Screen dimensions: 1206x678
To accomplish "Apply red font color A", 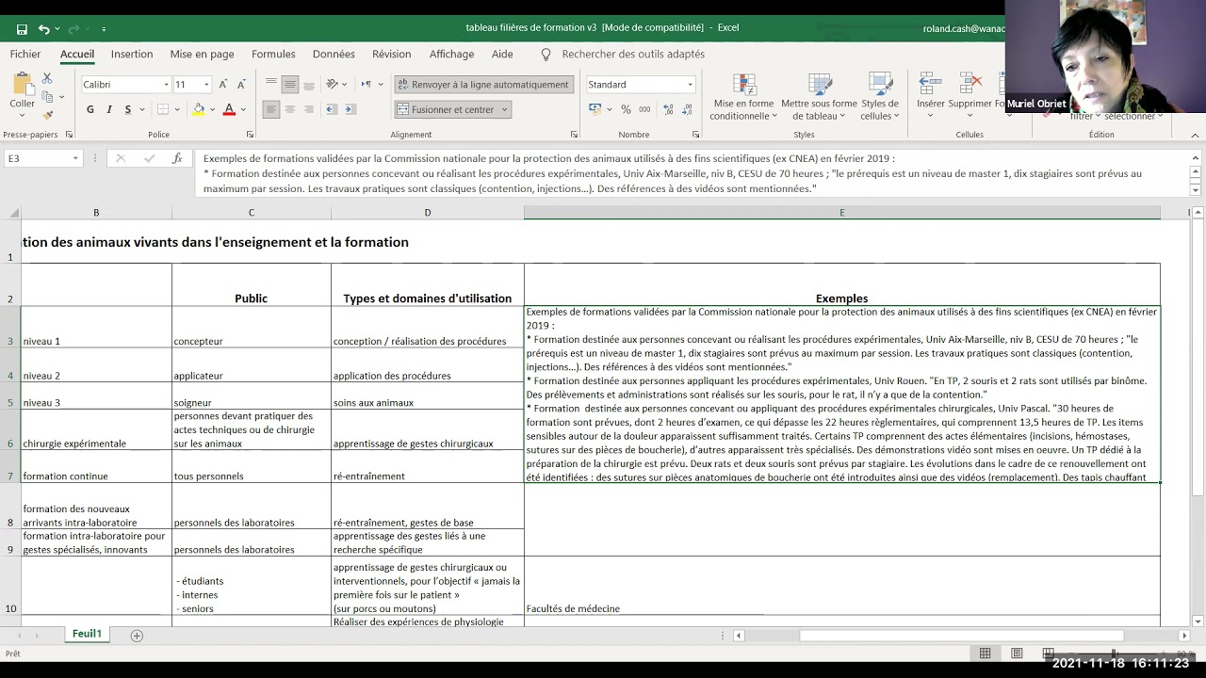I will [228, 109].
